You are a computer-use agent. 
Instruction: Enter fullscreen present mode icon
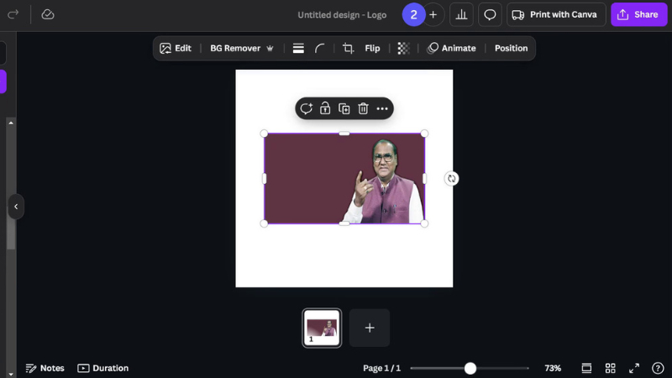(x=634, y=368)
